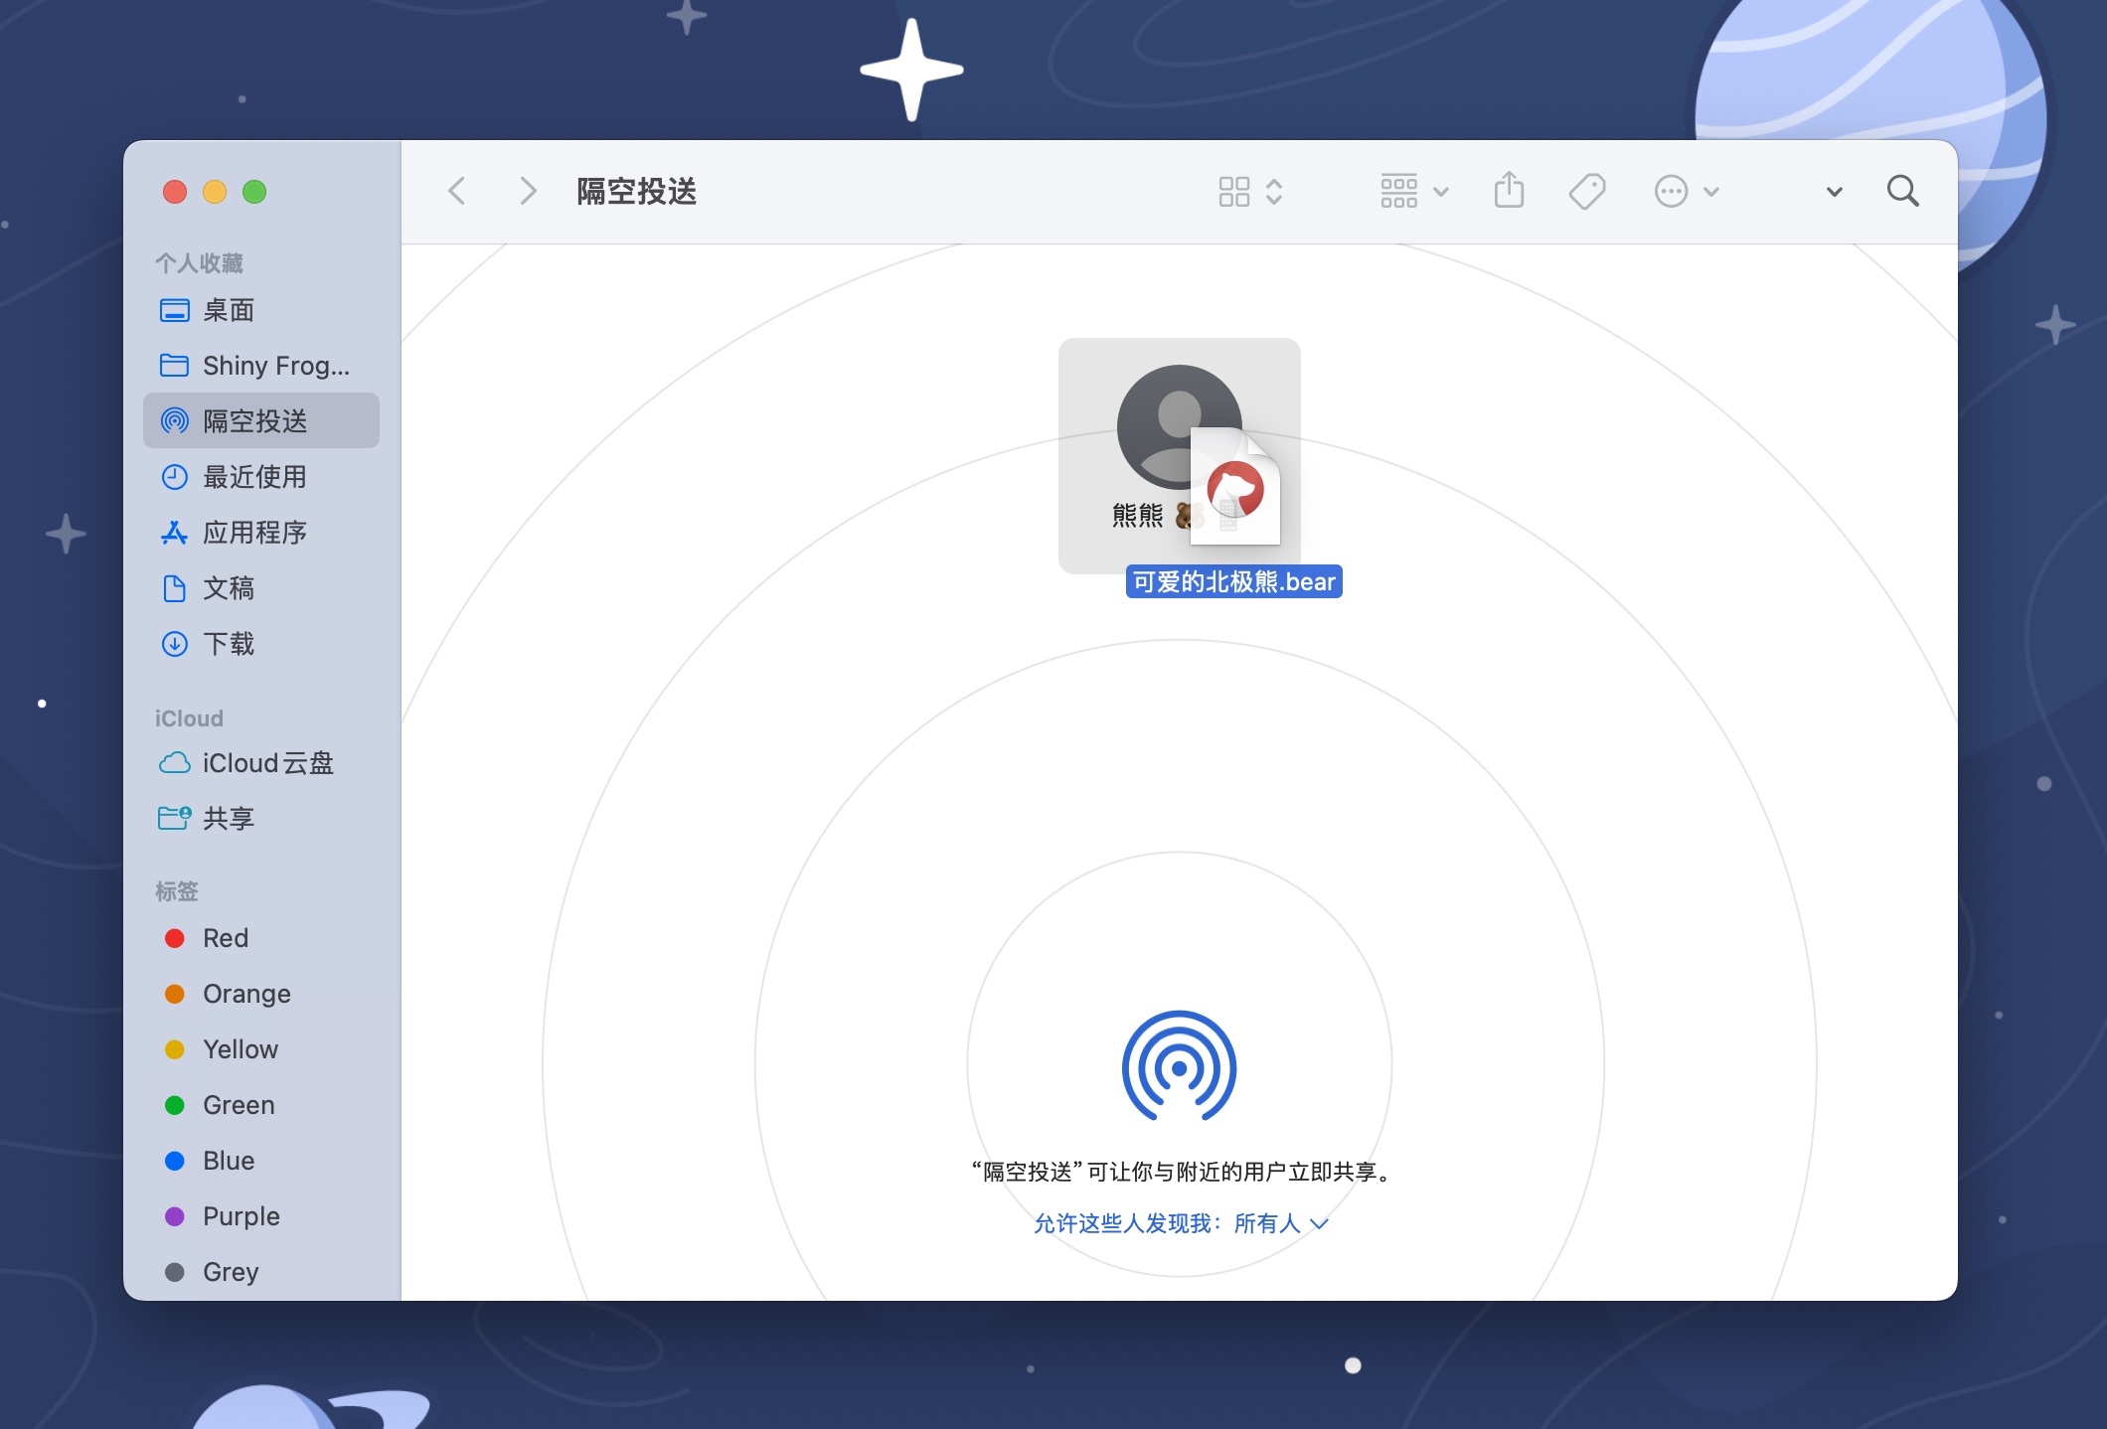2107x1429 pixels.
Task: Open 允许这些人发现我 dropdown link
Action: (x=1181, y=1223)
